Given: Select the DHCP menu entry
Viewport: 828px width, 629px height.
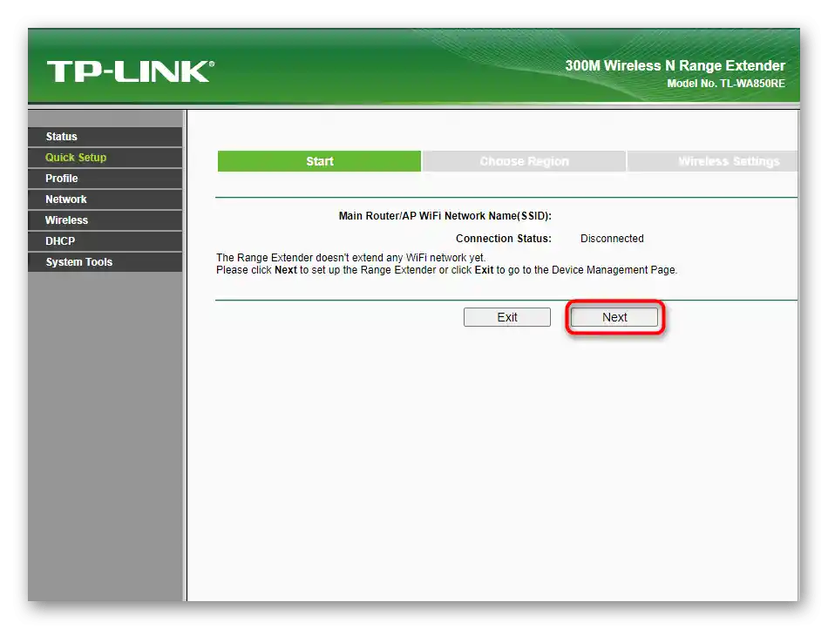Looking at the screenshot, I should point(105,241).
